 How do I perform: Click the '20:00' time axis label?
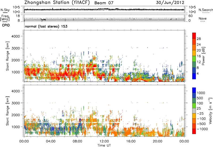pyautogui.click(x=157, y=141)
